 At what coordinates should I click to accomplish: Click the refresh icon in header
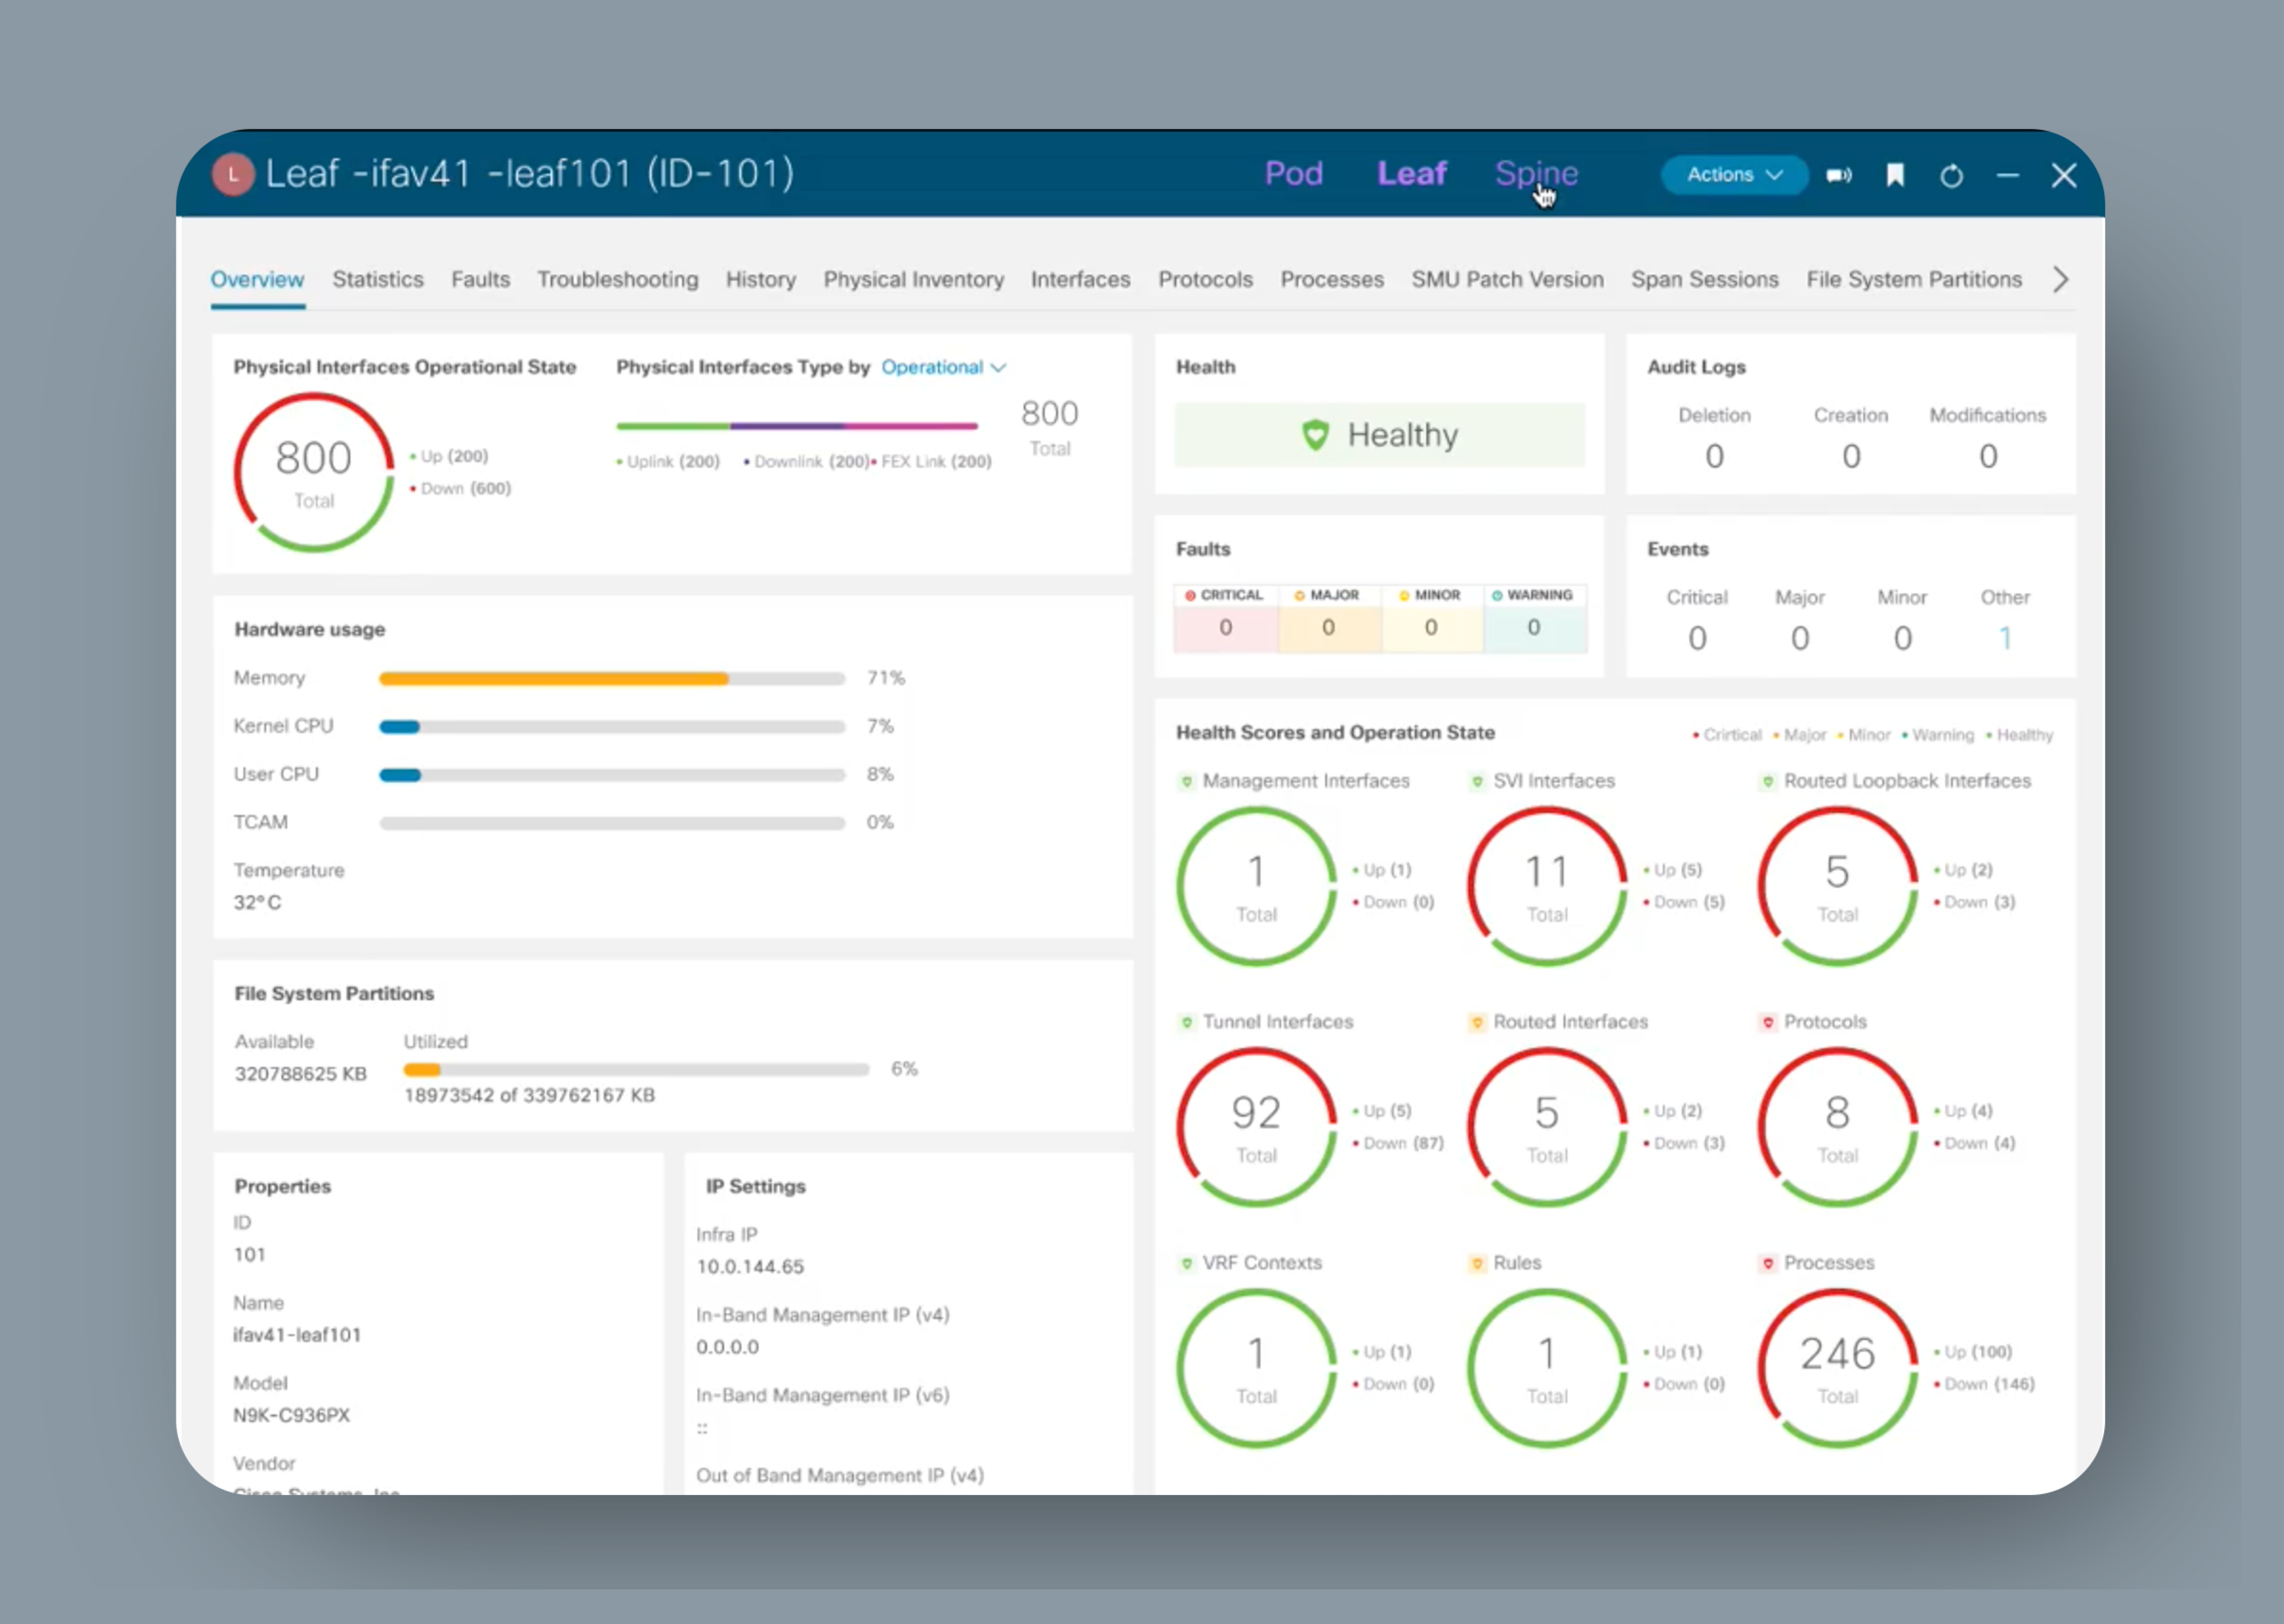point(1951,176)
